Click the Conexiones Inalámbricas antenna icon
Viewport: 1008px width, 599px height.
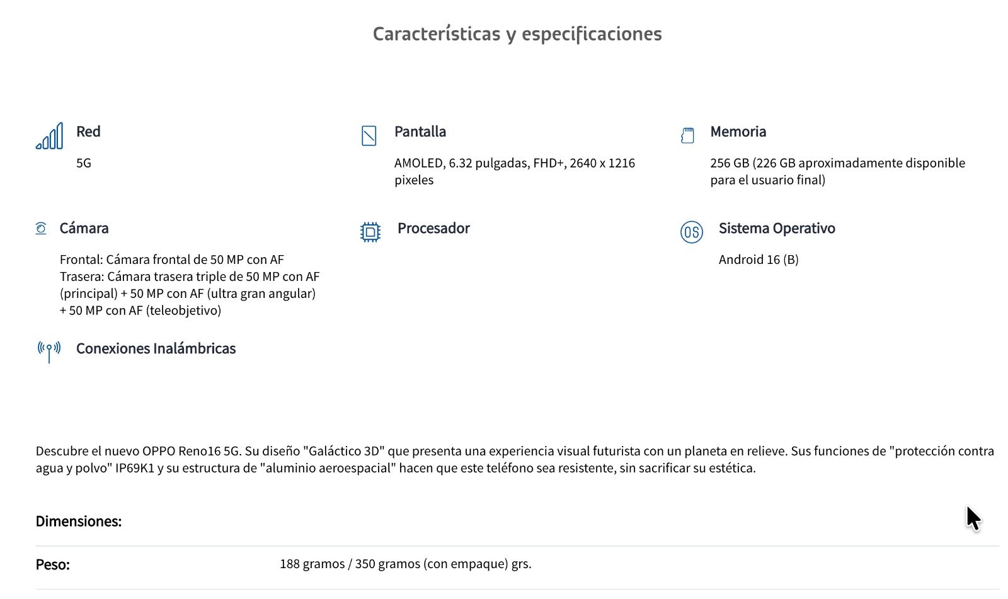pyautogui.click(x=49, y=352)
